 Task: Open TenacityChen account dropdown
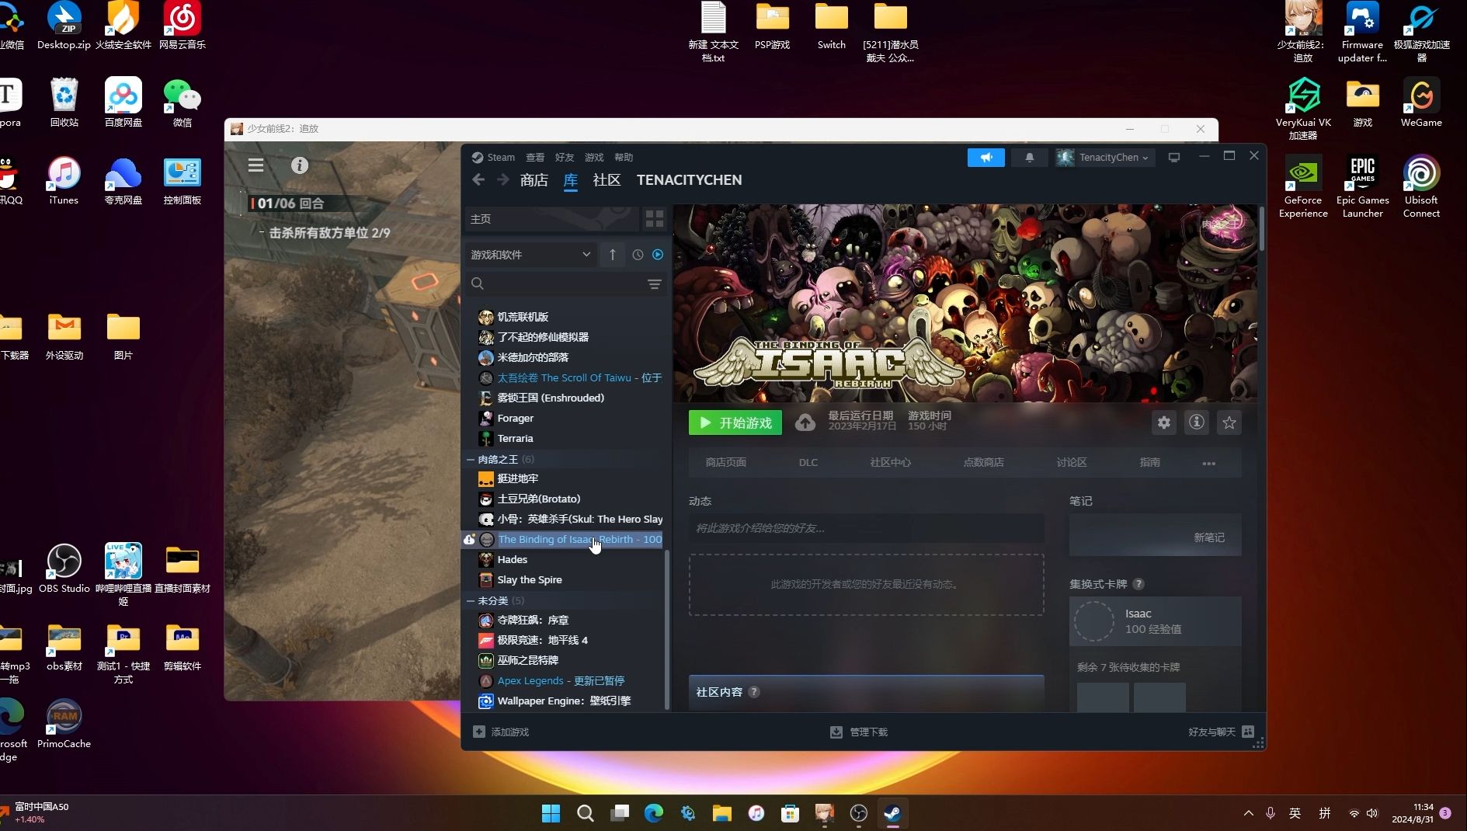1104,158
